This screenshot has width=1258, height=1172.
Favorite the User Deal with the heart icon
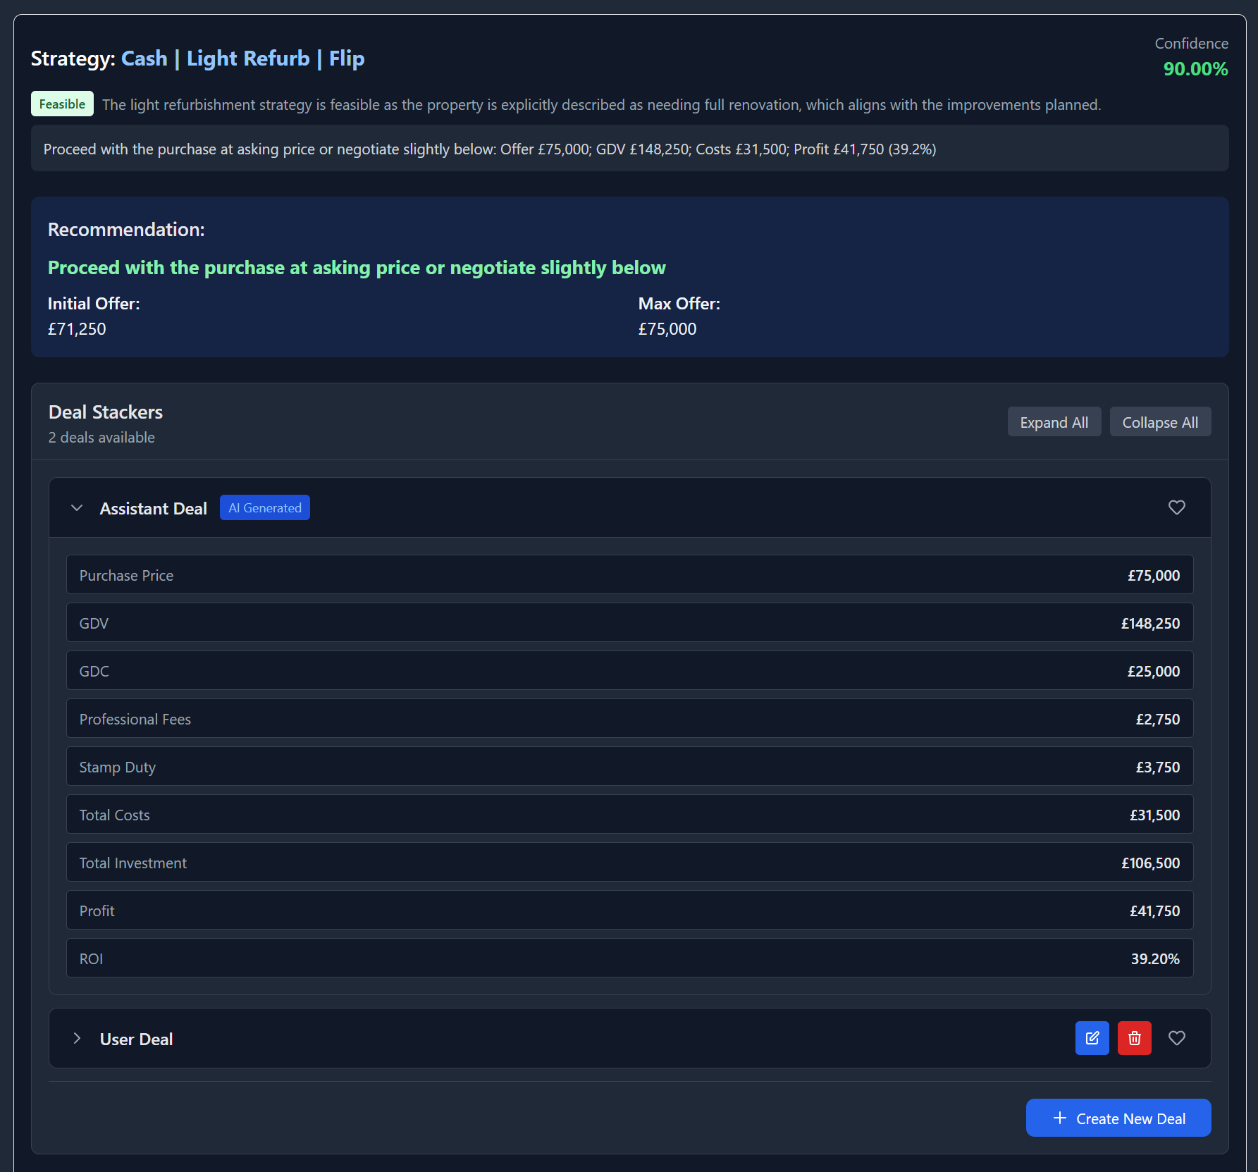click(x=1176, y=1038)
